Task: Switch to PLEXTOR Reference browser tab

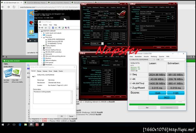Action: point(35,3)
